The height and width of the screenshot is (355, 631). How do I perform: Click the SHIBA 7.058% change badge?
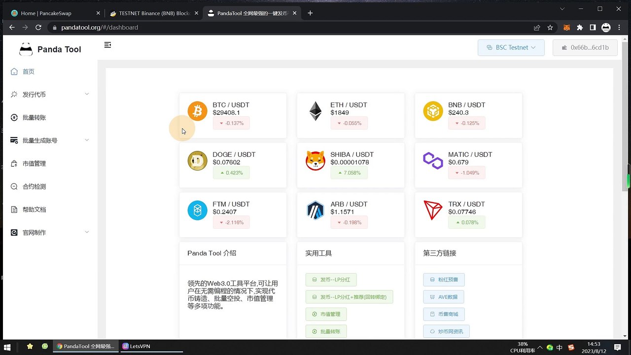pyautogui.click(x=349, y=173)
